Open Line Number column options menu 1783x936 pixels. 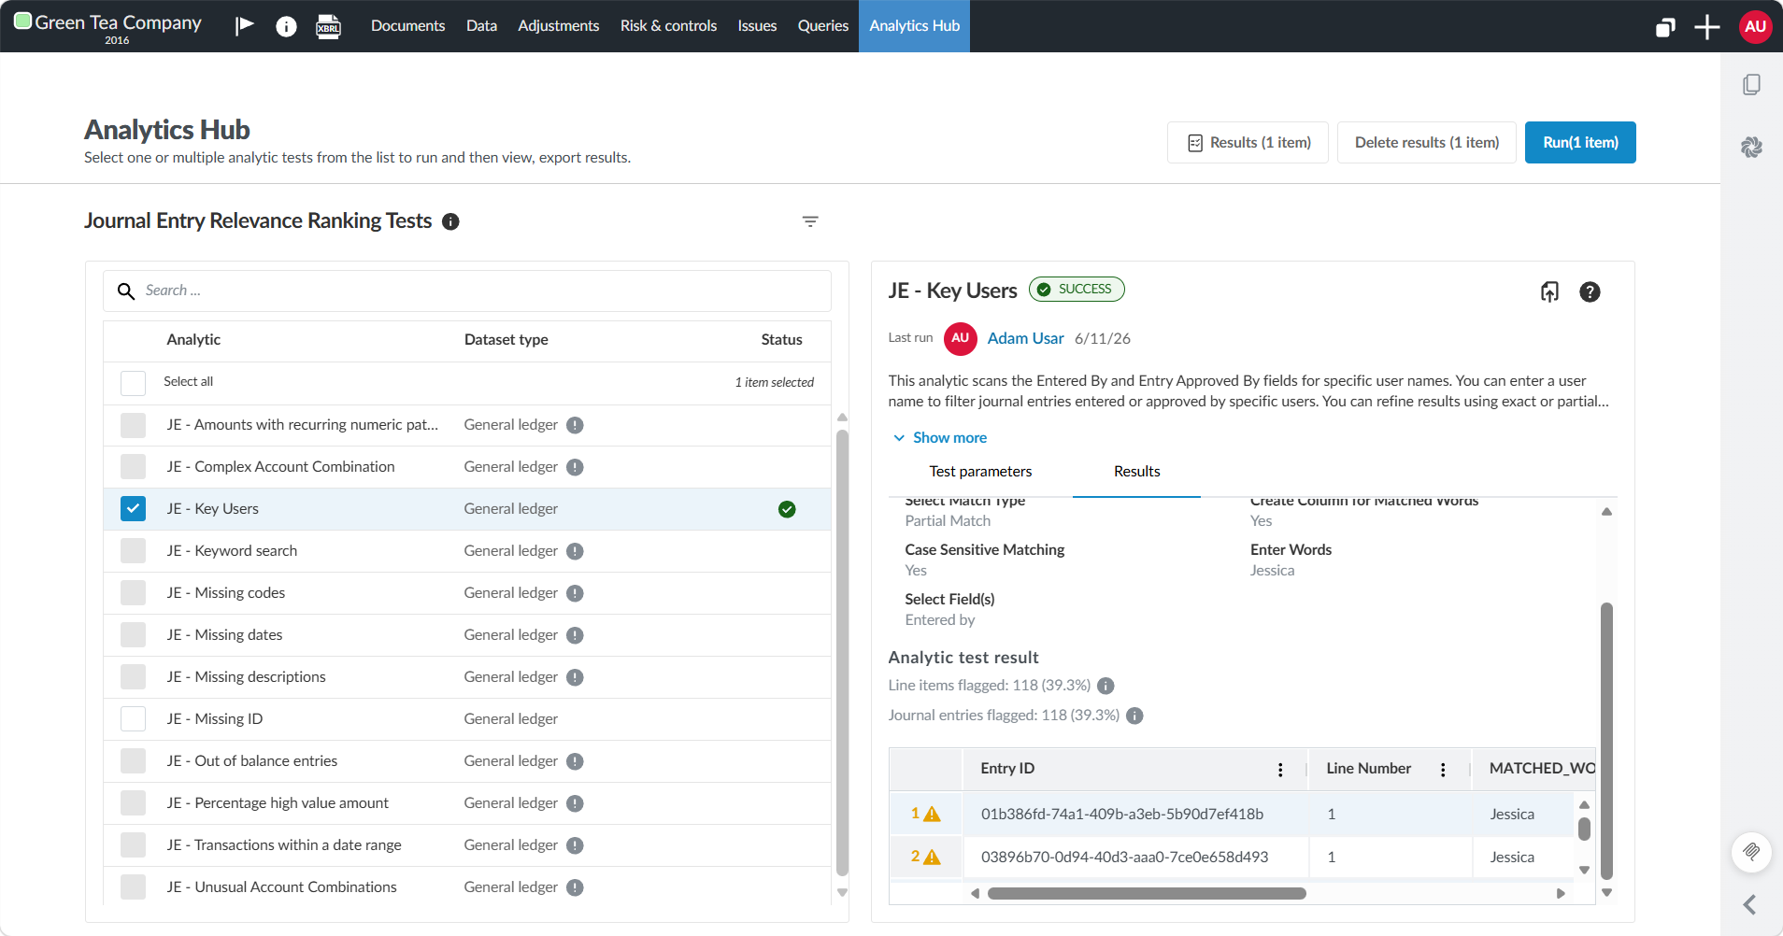pos(1443,770)
